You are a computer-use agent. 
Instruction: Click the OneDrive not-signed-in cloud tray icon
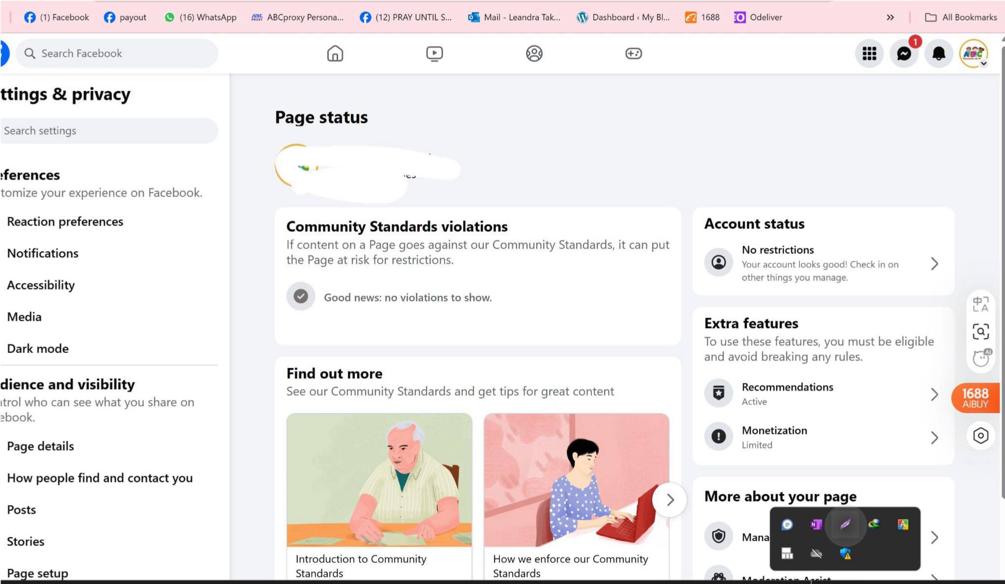tap(816, 554)
